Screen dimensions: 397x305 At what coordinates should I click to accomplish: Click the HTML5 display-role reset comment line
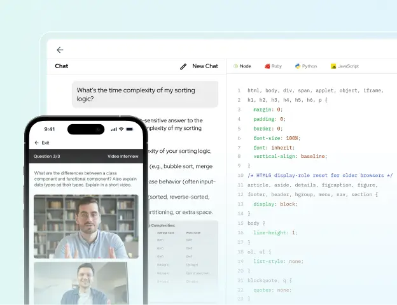click(x=320, y=175)
